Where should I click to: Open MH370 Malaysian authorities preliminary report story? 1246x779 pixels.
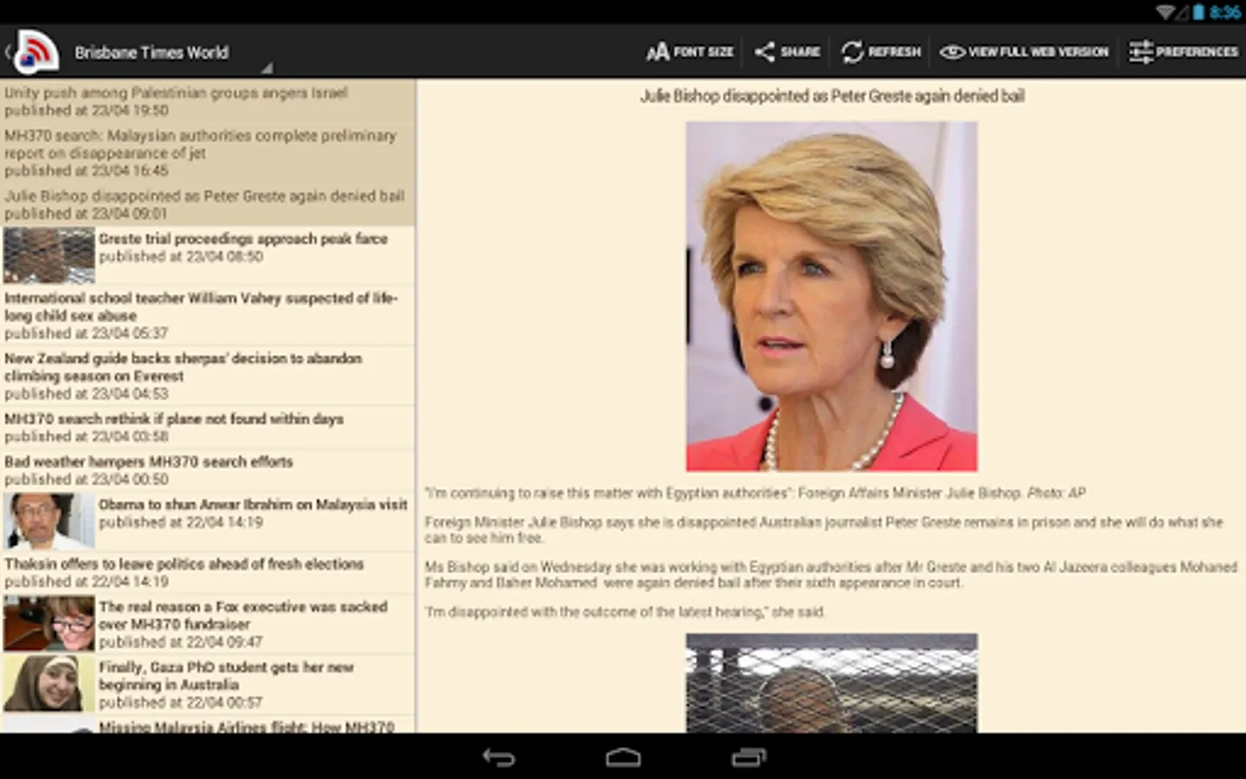[208, 153]
